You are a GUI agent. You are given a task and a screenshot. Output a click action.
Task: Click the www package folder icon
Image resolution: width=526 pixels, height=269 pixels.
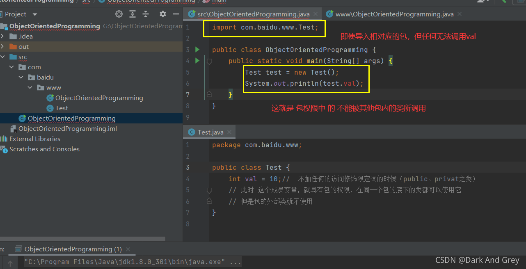[40, 88]
